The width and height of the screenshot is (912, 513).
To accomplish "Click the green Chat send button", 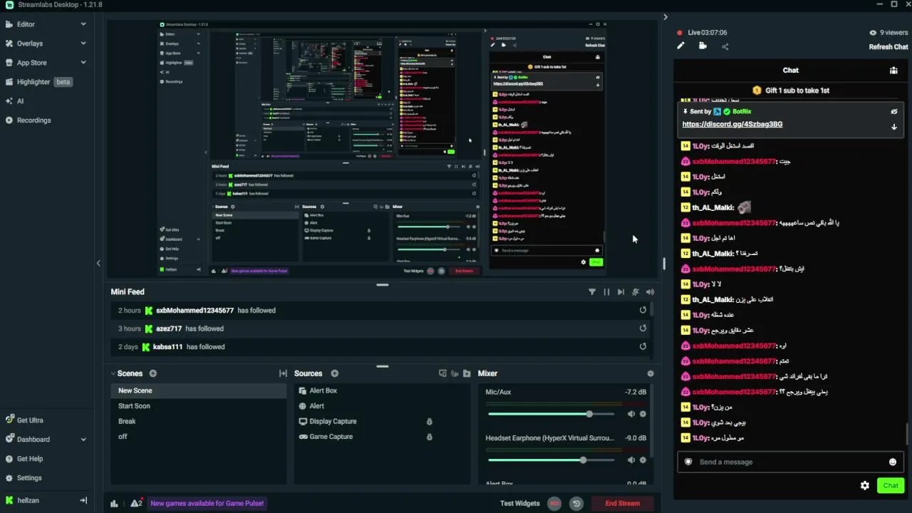I will click(891, 486).
